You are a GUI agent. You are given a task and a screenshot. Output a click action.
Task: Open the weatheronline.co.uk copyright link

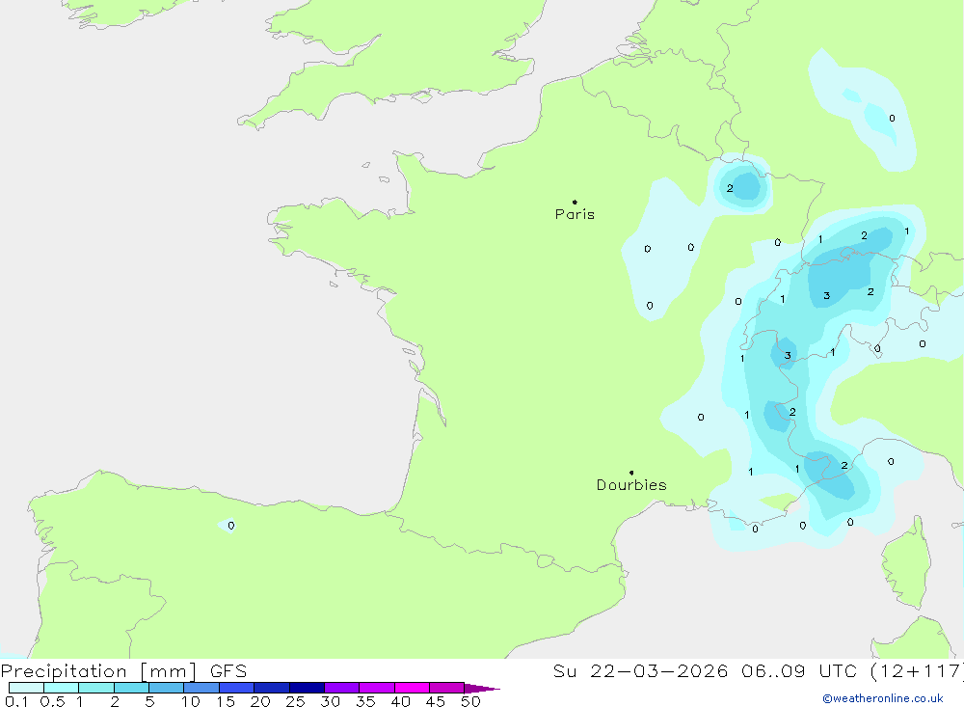[x=883, y=698]
